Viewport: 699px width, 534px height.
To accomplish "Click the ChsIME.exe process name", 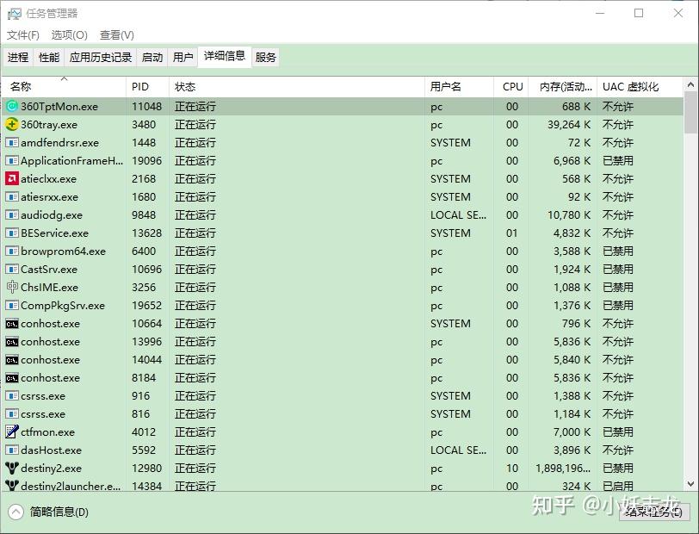I will pos(49,288).
